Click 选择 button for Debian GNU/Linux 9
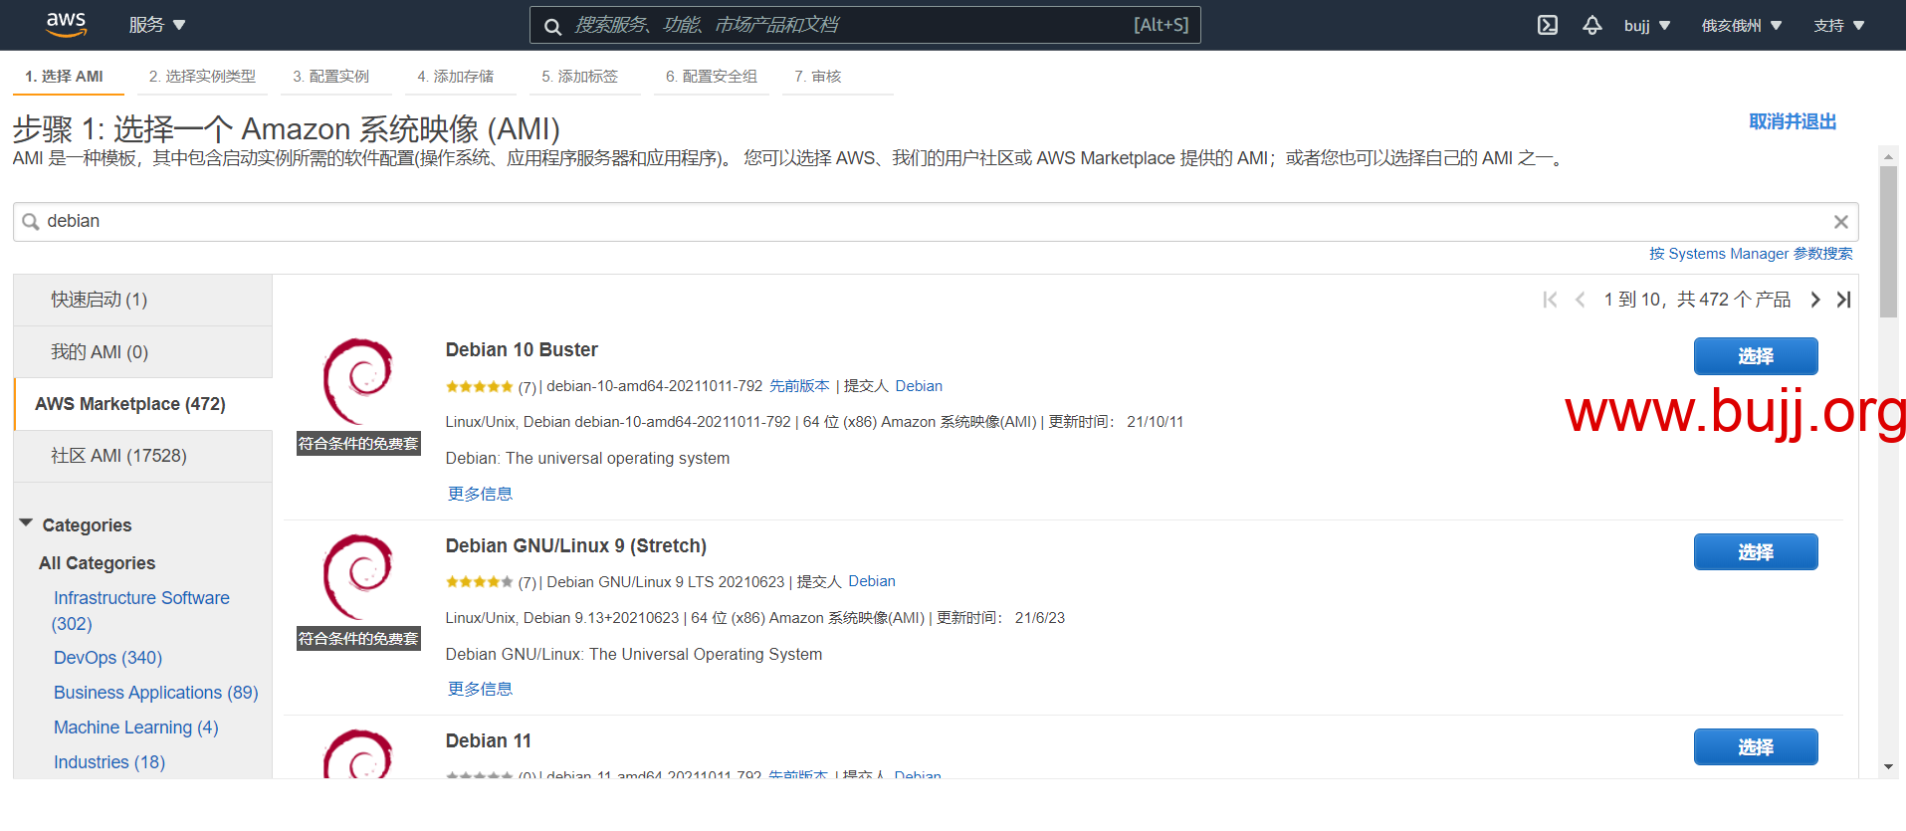This screenshot has height=831, width=1906. tap(1756, 552)
